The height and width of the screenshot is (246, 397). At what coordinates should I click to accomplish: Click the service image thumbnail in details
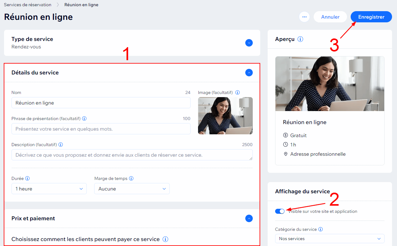225,115
